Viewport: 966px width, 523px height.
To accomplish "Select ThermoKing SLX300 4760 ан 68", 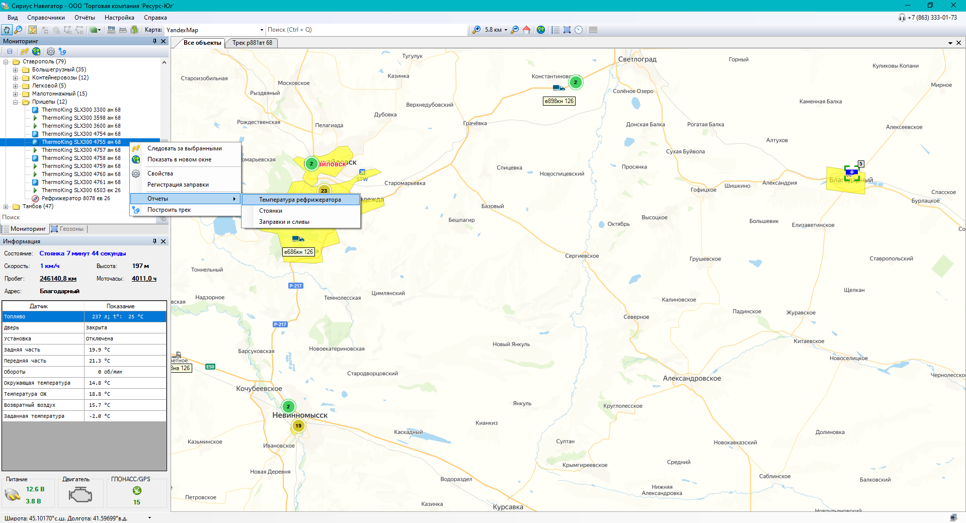I will coord(81,174).
